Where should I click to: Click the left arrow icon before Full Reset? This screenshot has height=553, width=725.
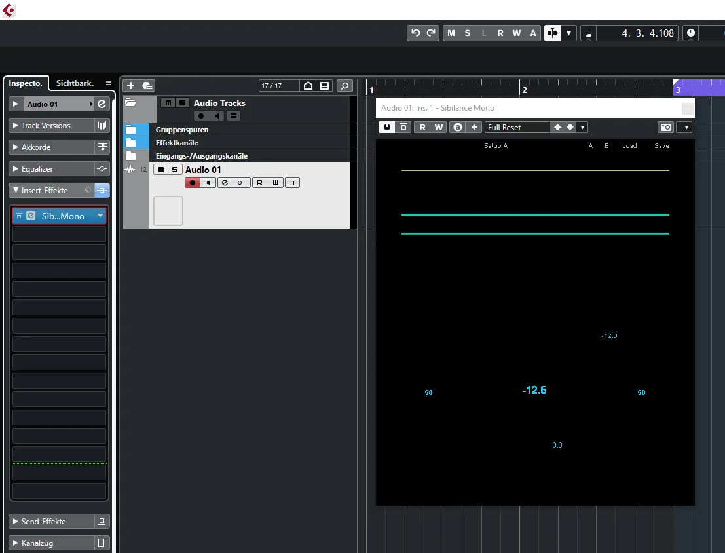tap(474, 127)
